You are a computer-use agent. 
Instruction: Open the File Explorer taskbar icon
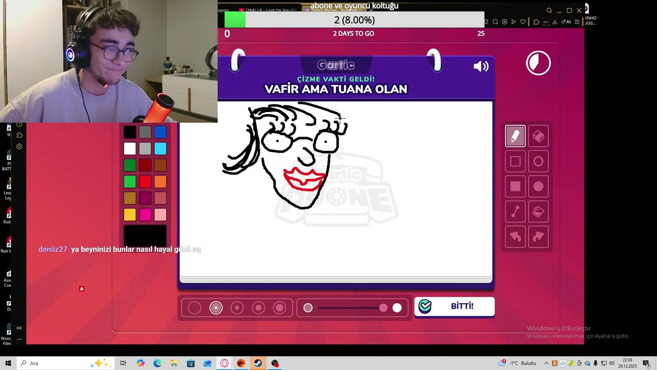(x=174, y=363)
